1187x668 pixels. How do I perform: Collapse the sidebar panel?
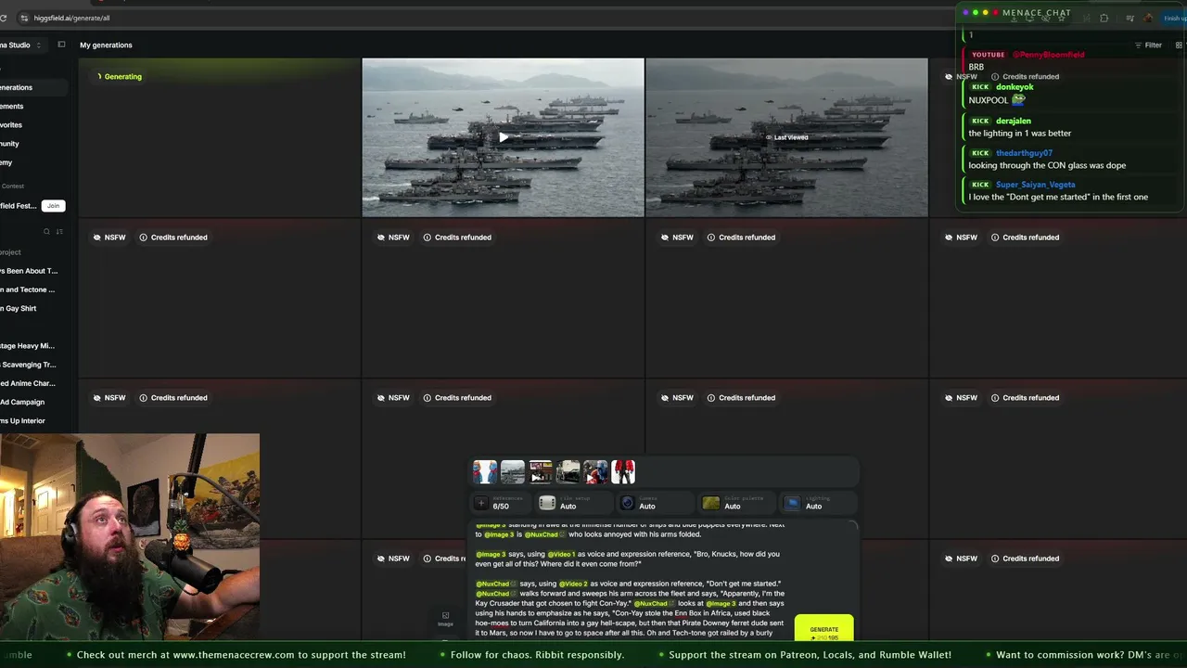(x=61, y=45)
